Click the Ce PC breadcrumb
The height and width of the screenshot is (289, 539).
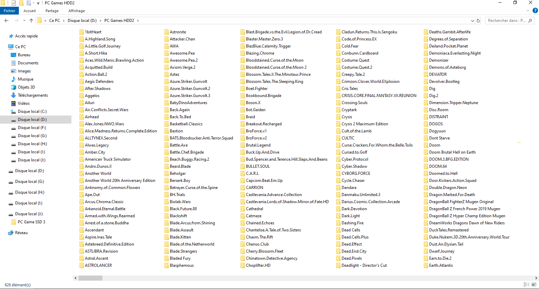pos(55,21)
